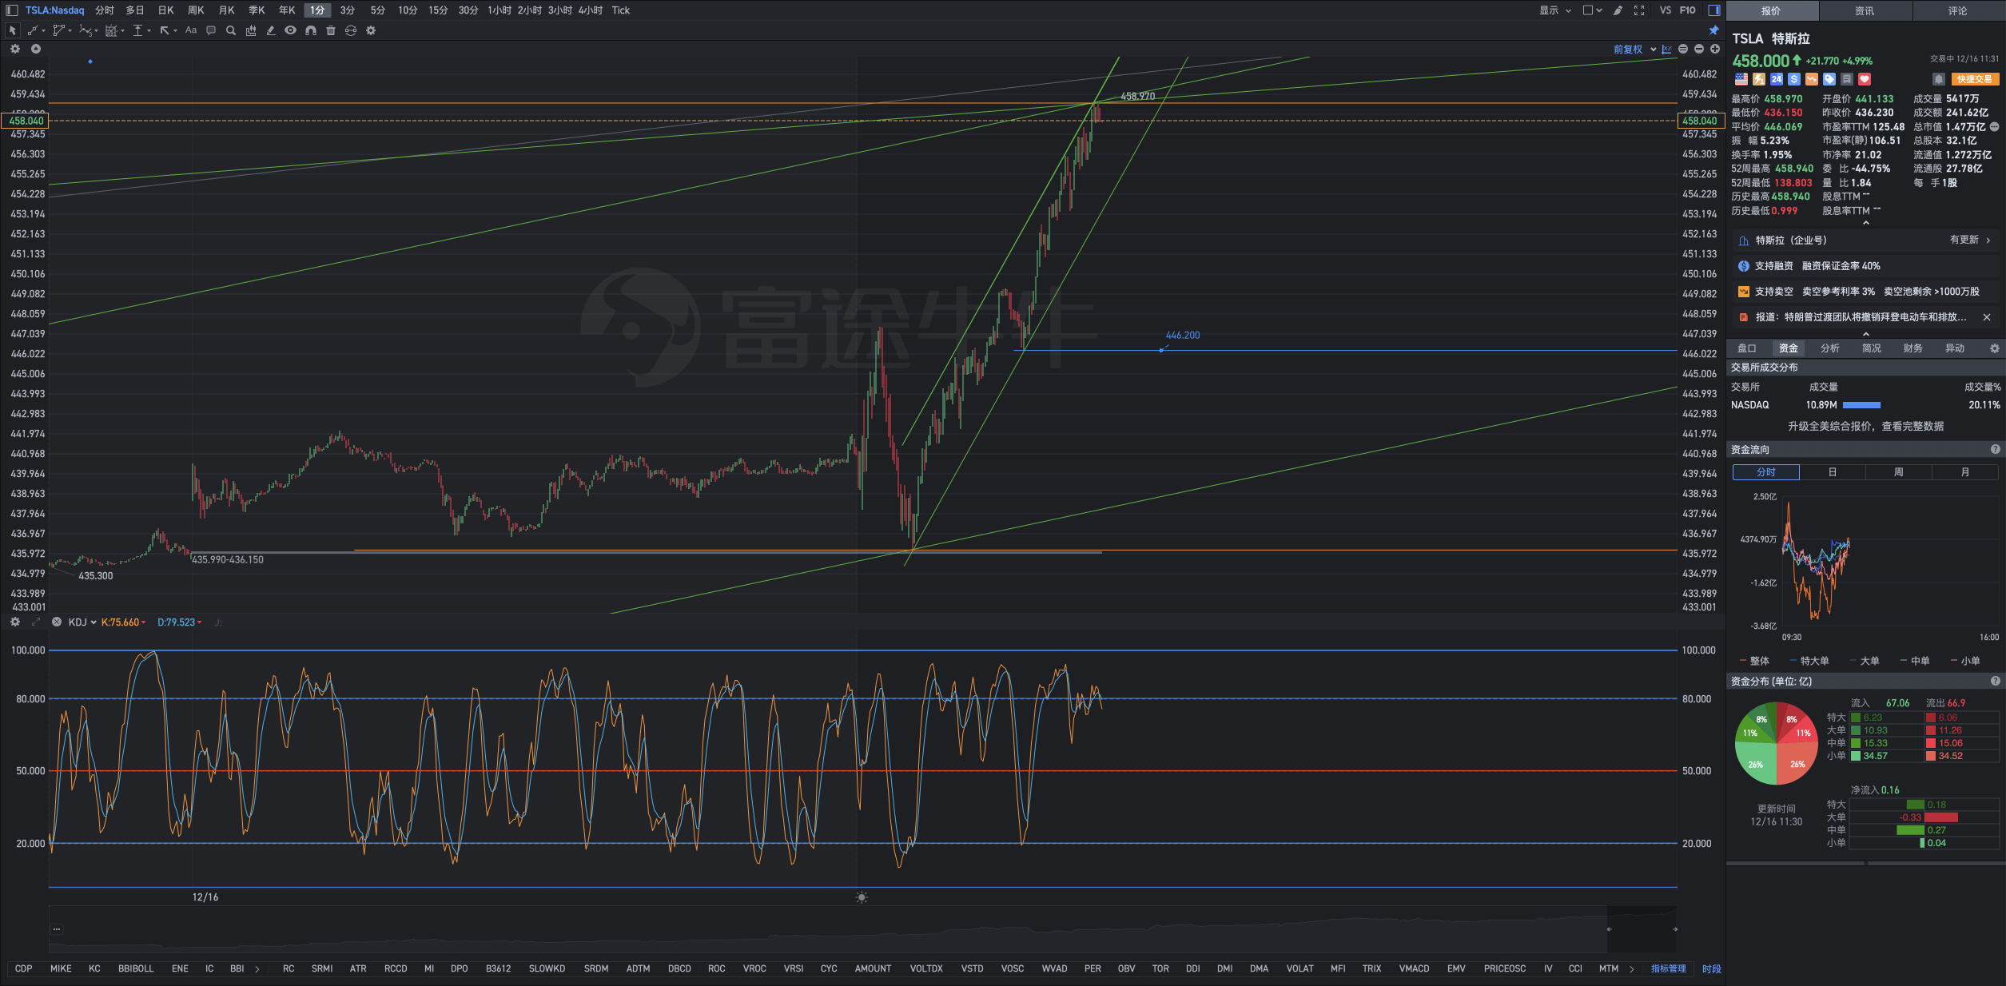The height and width of the screenshot is (986, 2006).
Task: Open drawing tools settings gear
Action: tap(371, 30)
